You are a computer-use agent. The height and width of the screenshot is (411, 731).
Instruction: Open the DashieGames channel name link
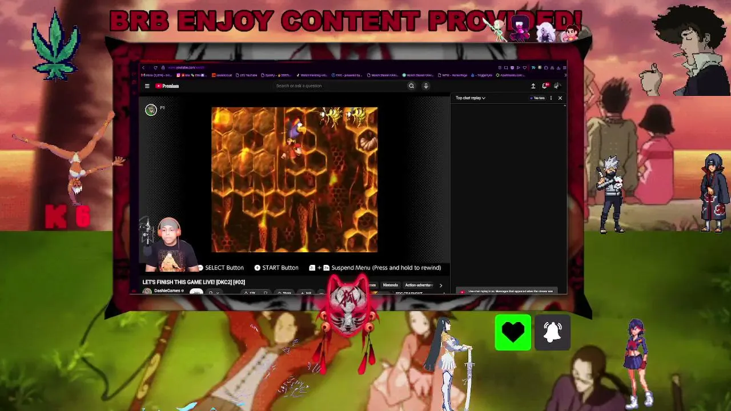point(168,291)
